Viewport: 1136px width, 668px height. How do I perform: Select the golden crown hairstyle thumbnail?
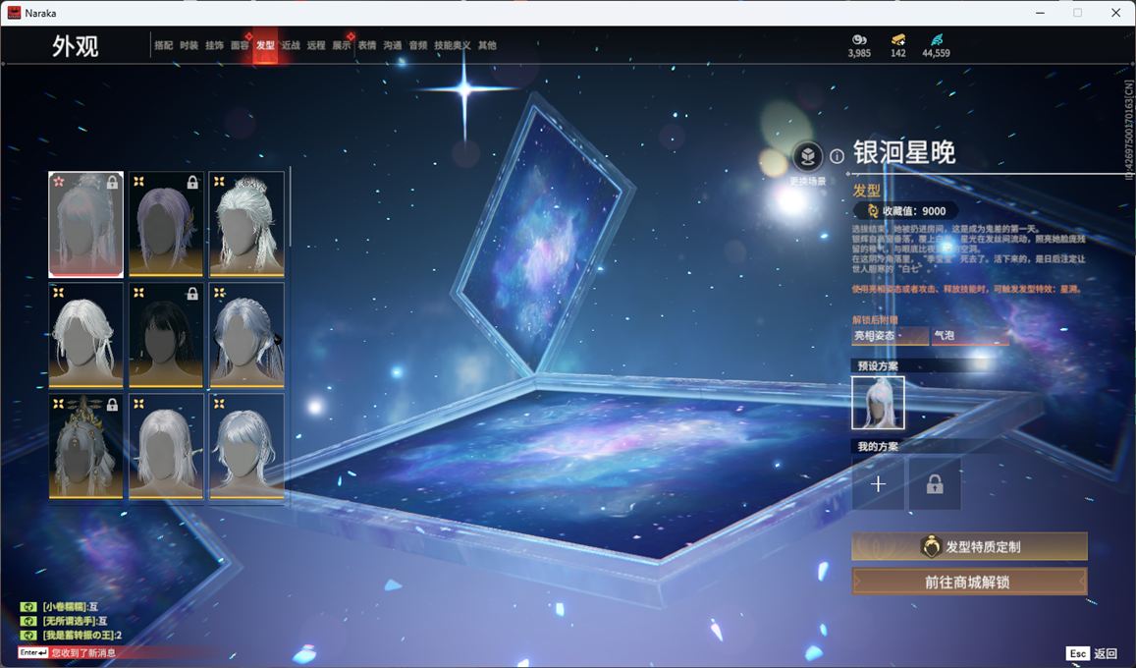(86, 446)
